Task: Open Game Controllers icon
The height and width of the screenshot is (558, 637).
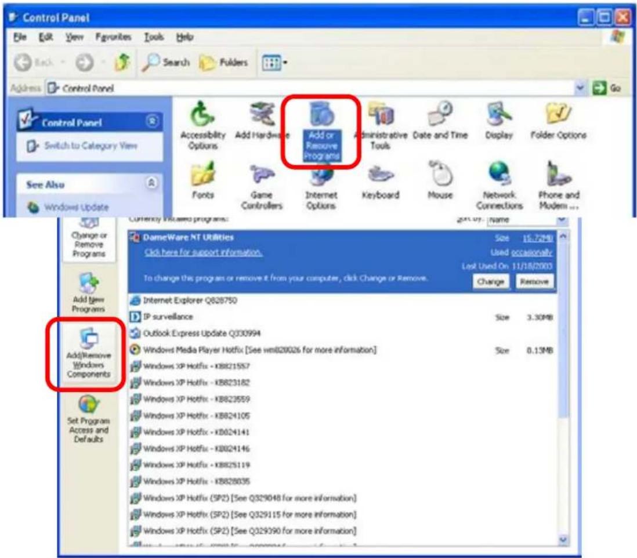Action: [x=262, y=186]
